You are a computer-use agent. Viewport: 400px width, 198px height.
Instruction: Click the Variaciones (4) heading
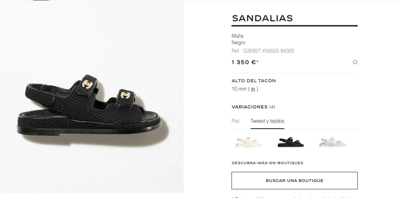coord(253,107)
